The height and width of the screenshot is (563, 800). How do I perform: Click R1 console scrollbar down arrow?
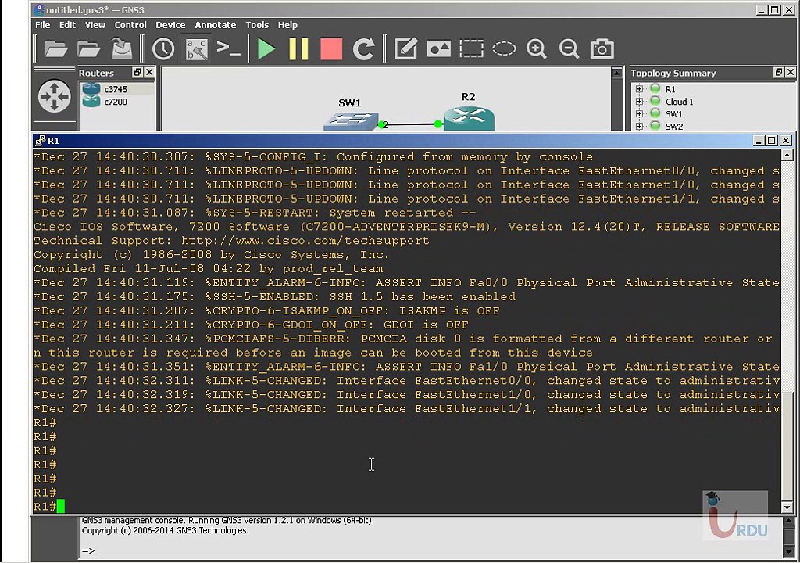[x=787, y=507]
